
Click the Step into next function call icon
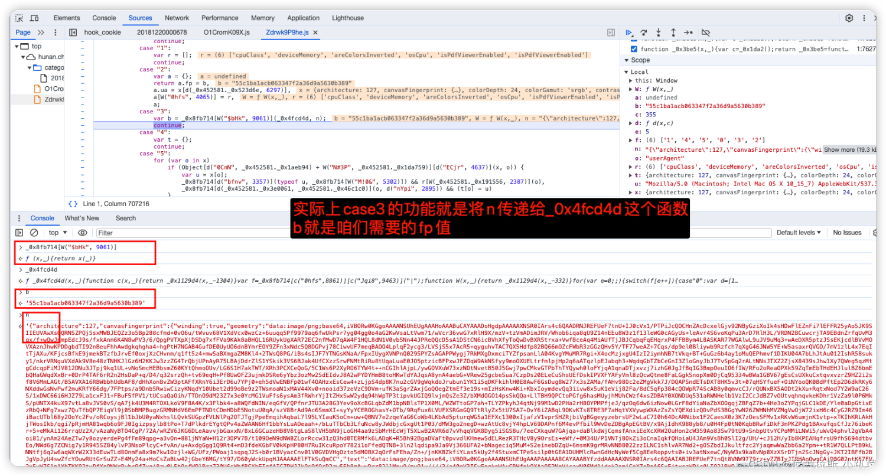(x=657, y=32)
